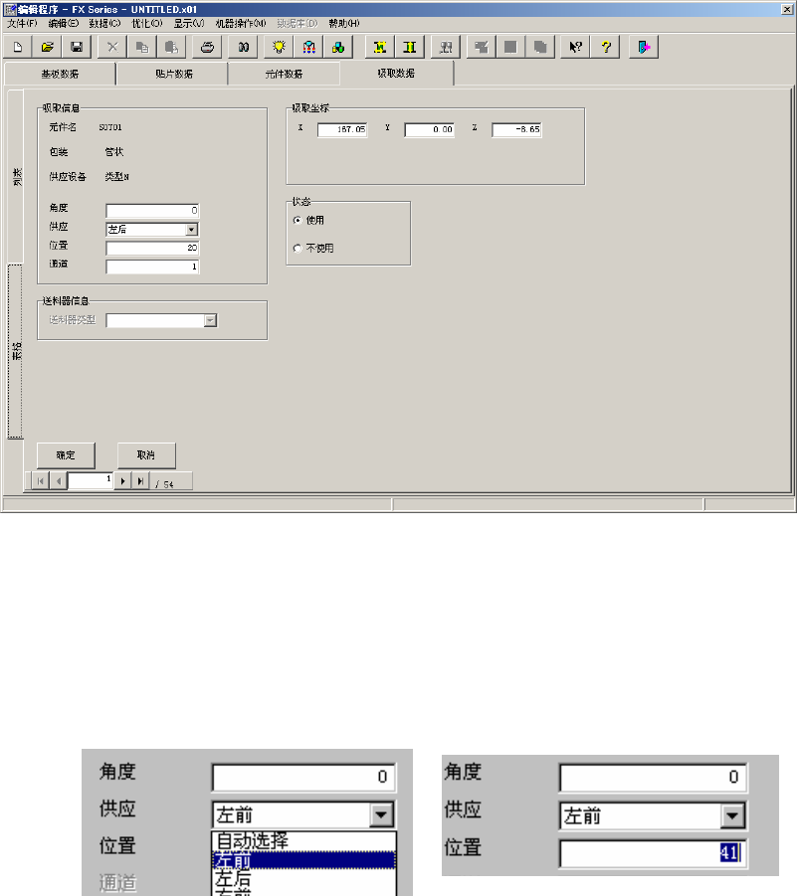Image resolution: width=797 pixels, height=896 pixels.
Task: Click the first yellow H-shaped toolbar icon
Action: click(x=380, y=47)
